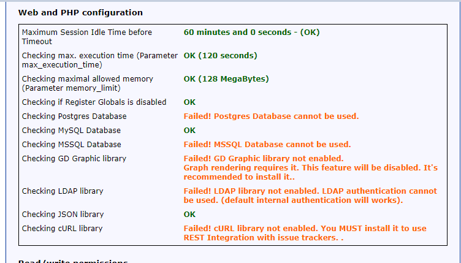Click '60 minutes and 0 seconds - (OK)' result

252,32
